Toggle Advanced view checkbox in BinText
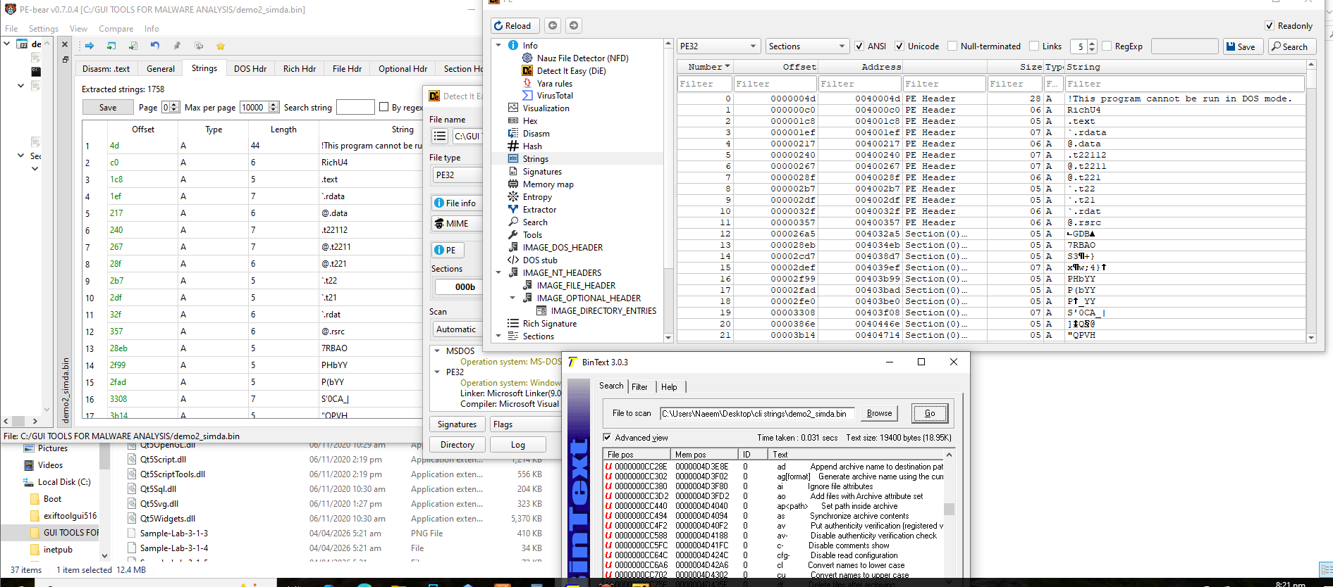The height and width of the screenshot is (587, 1333). tap(607, 438)
